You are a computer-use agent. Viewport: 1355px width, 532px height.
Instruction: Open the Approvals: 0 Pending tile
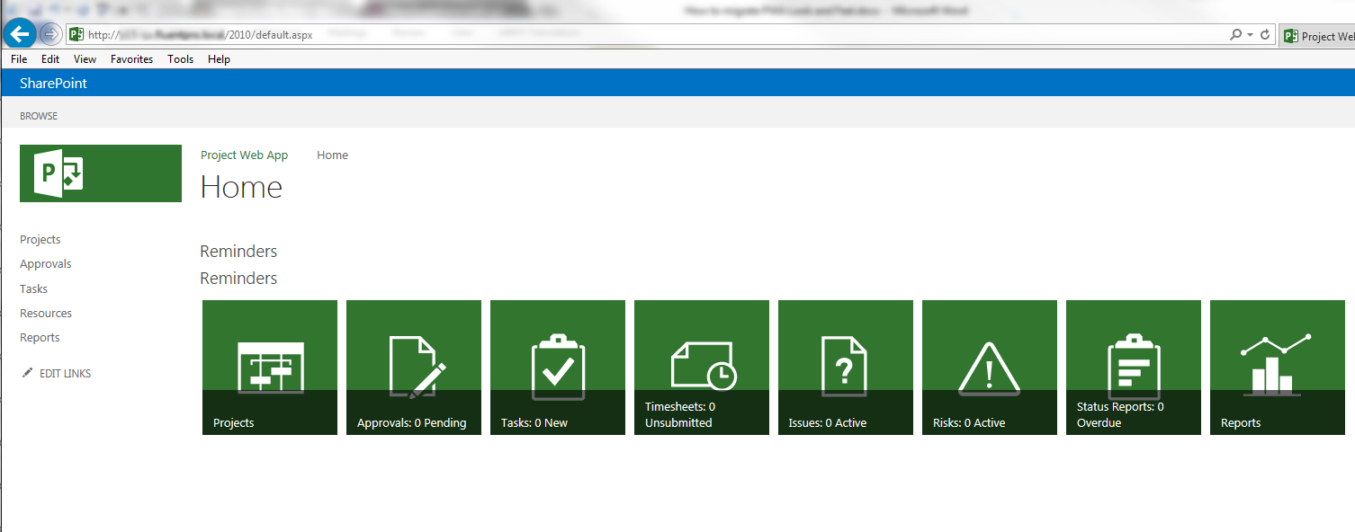click(414, 368)
